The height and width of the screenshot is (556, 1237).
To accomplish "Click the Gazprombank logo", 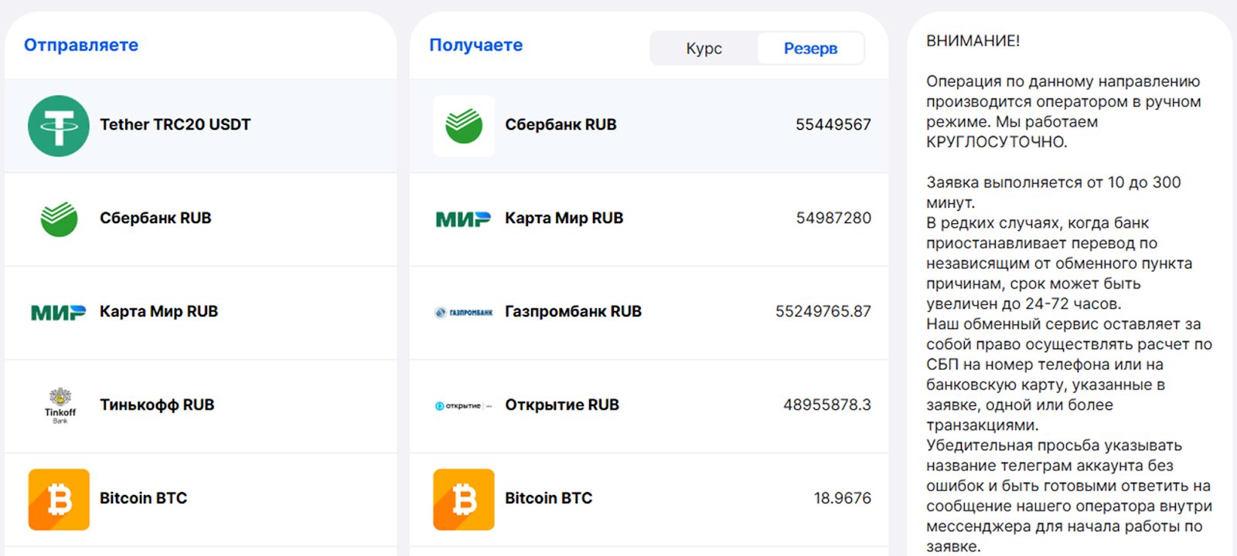I will point(464,312).
